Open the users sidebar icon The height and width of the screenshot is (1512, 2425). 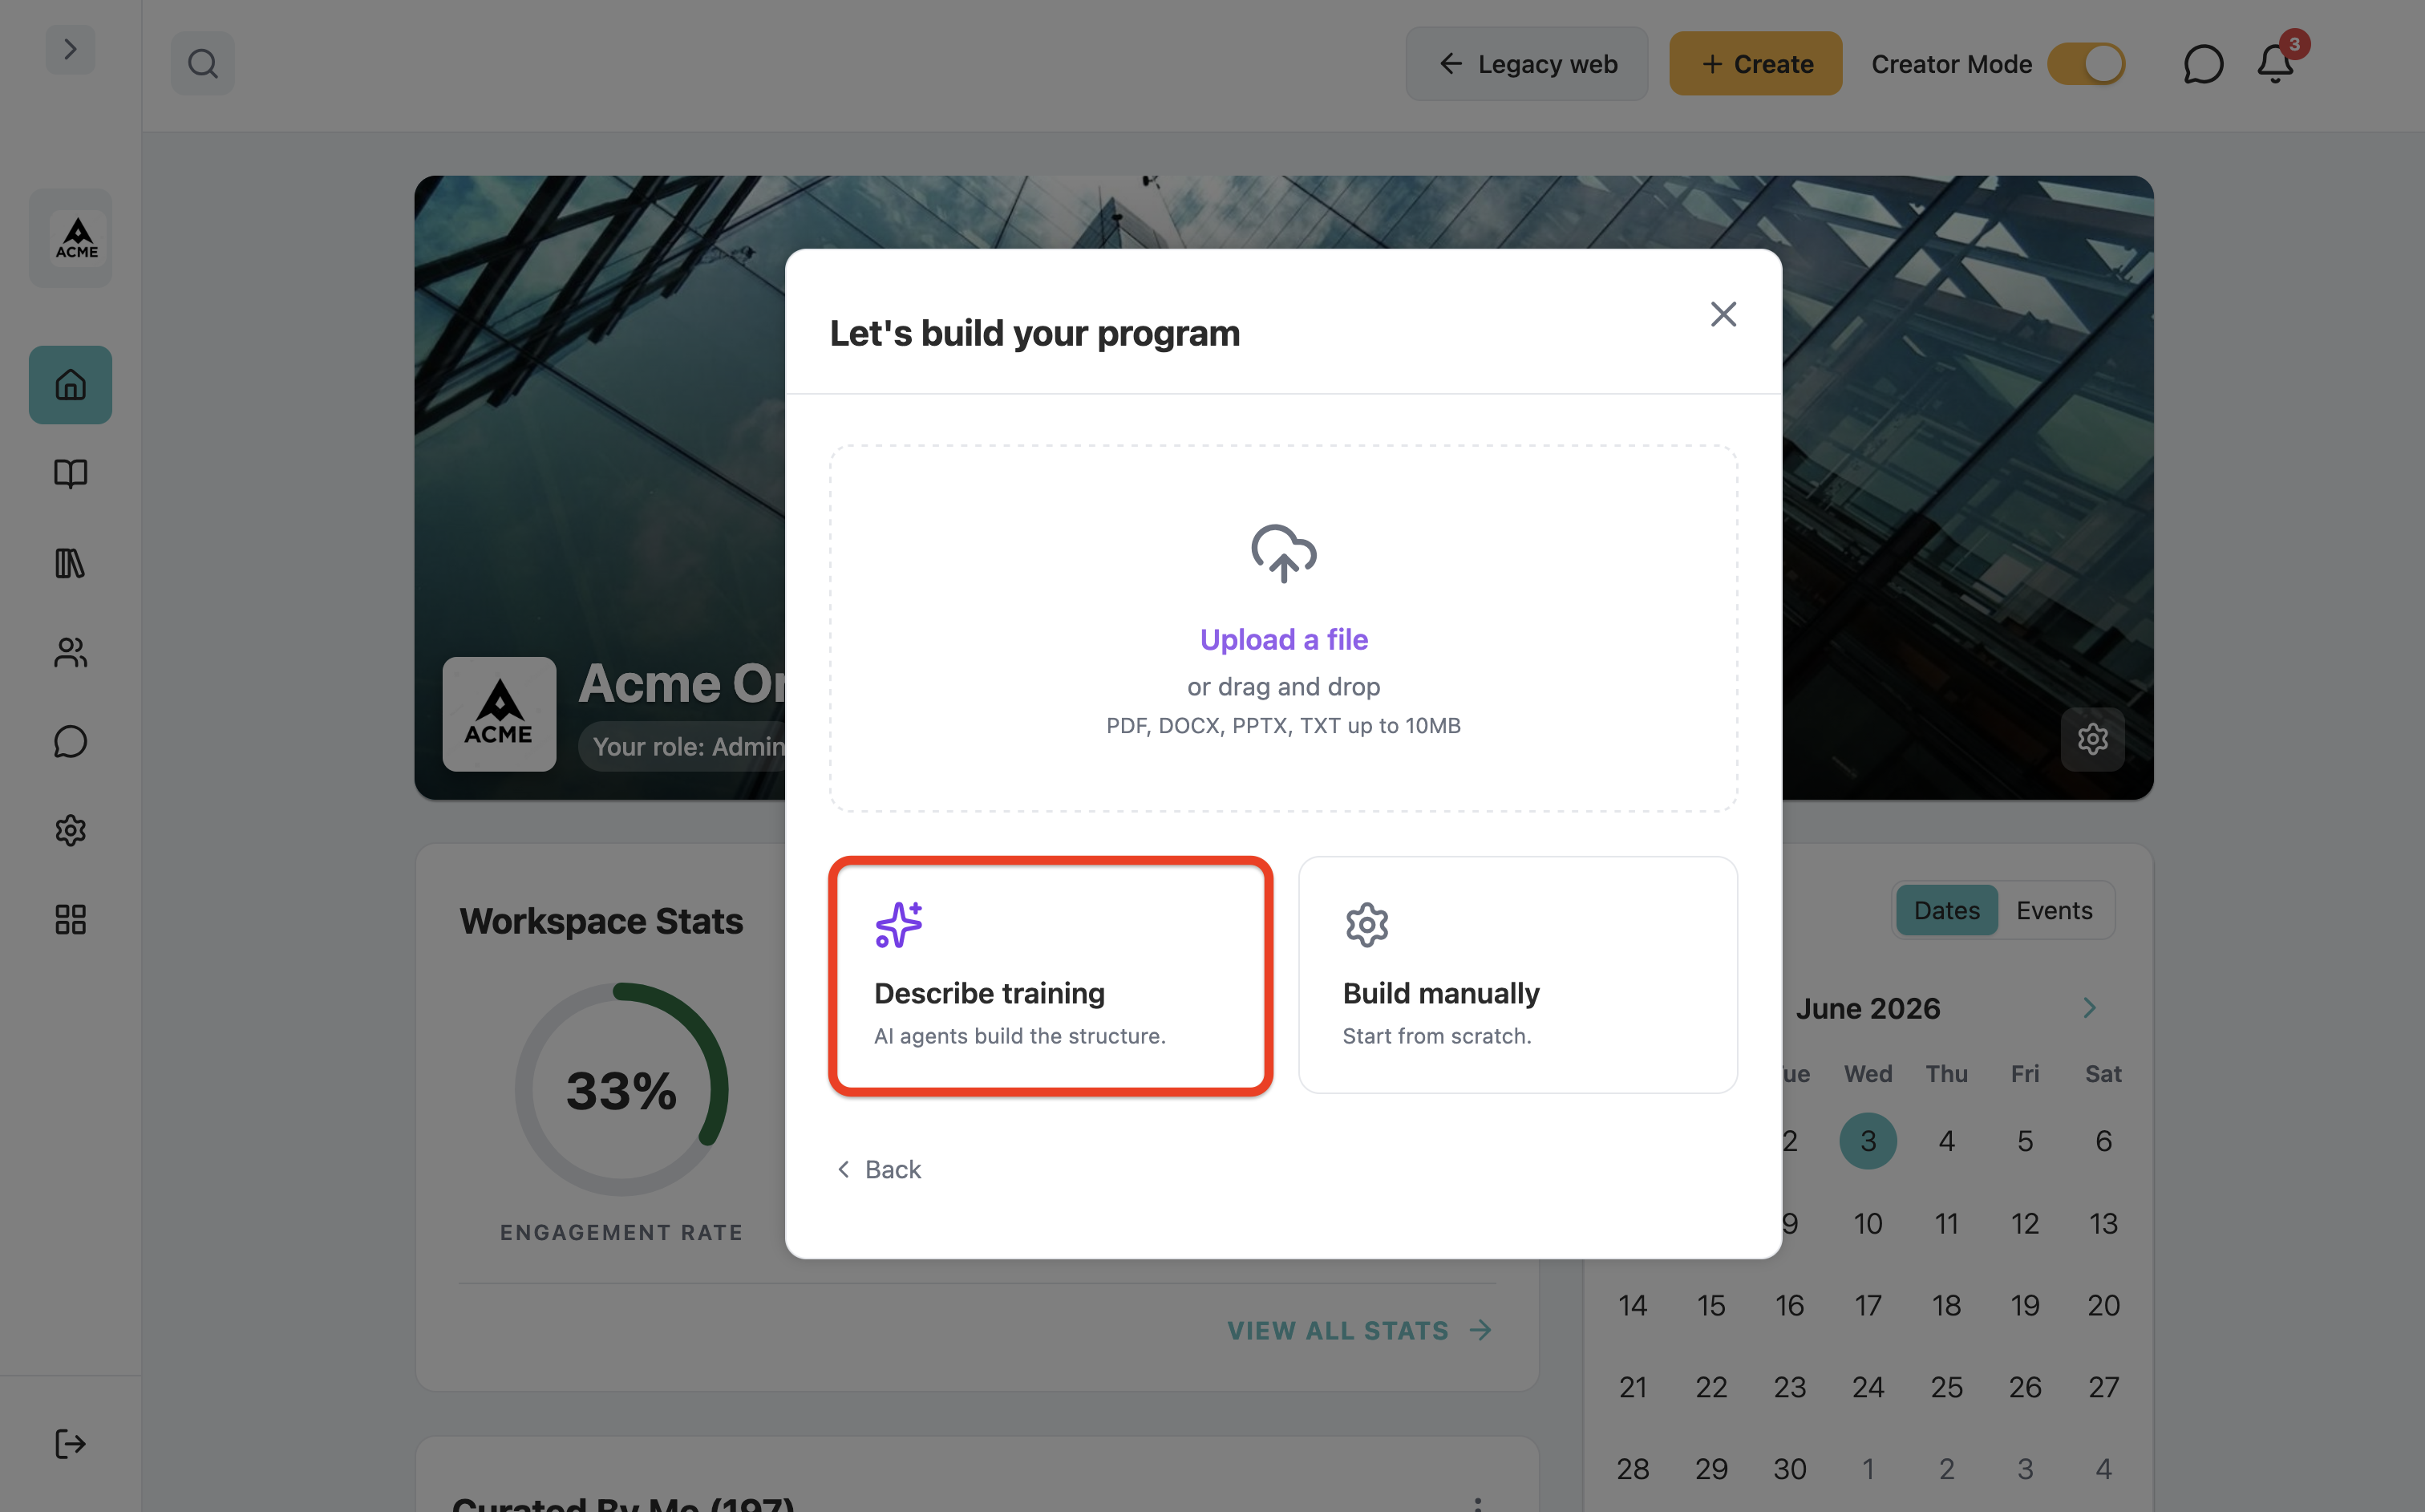(x=70, y=653)
